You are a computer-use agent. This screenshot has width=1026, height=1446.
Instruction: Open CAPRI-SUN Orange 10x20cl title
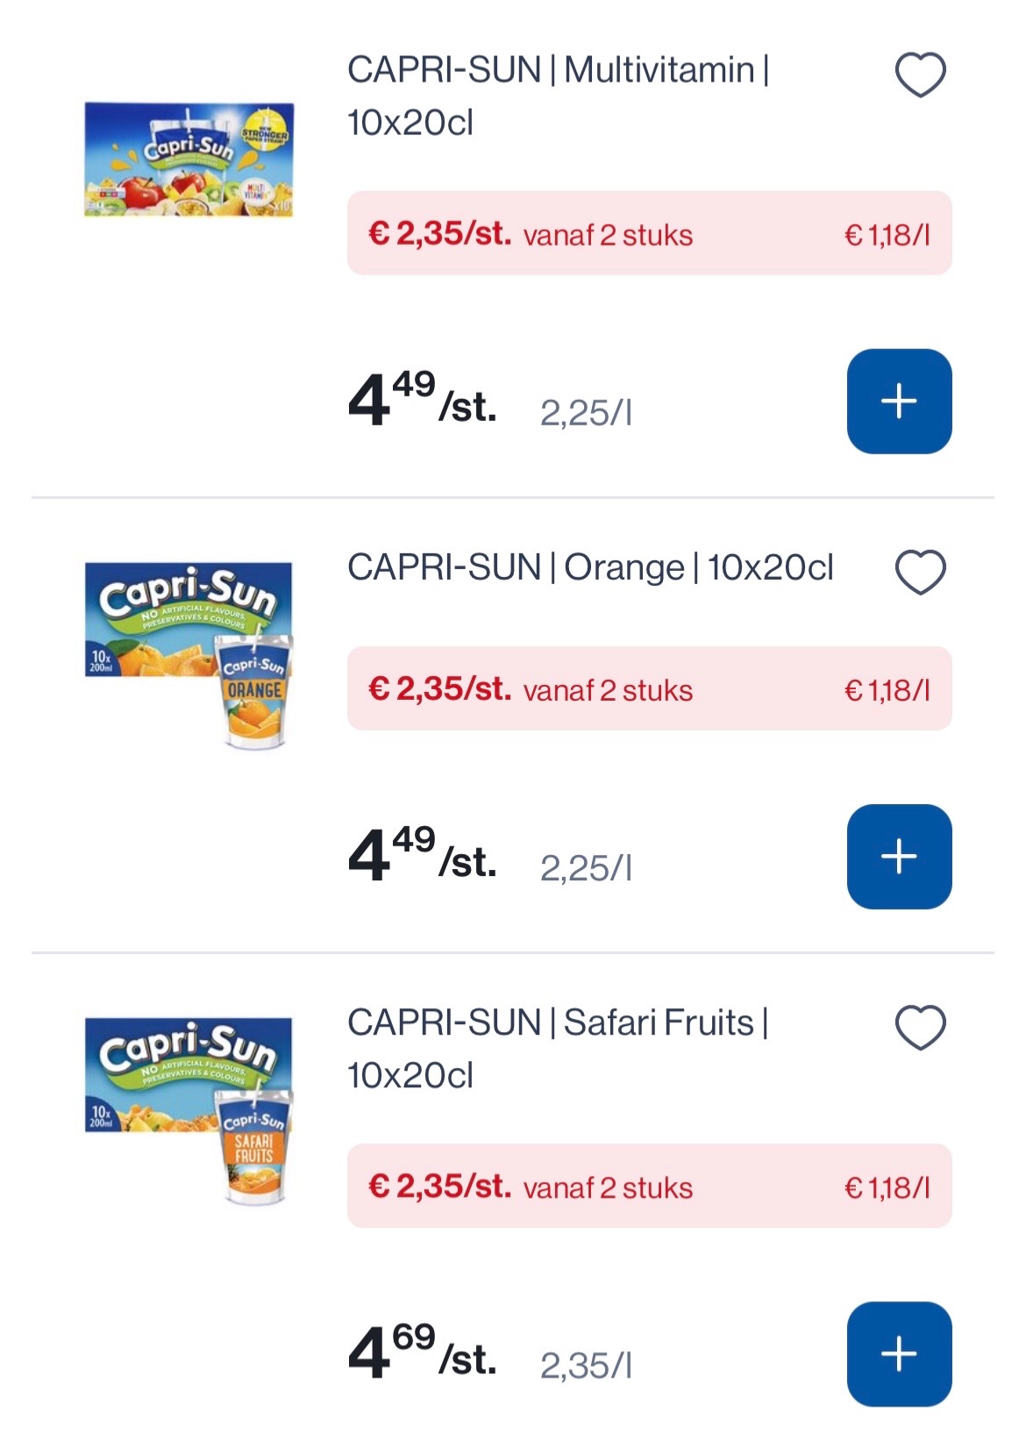click(x=590, y=567)
